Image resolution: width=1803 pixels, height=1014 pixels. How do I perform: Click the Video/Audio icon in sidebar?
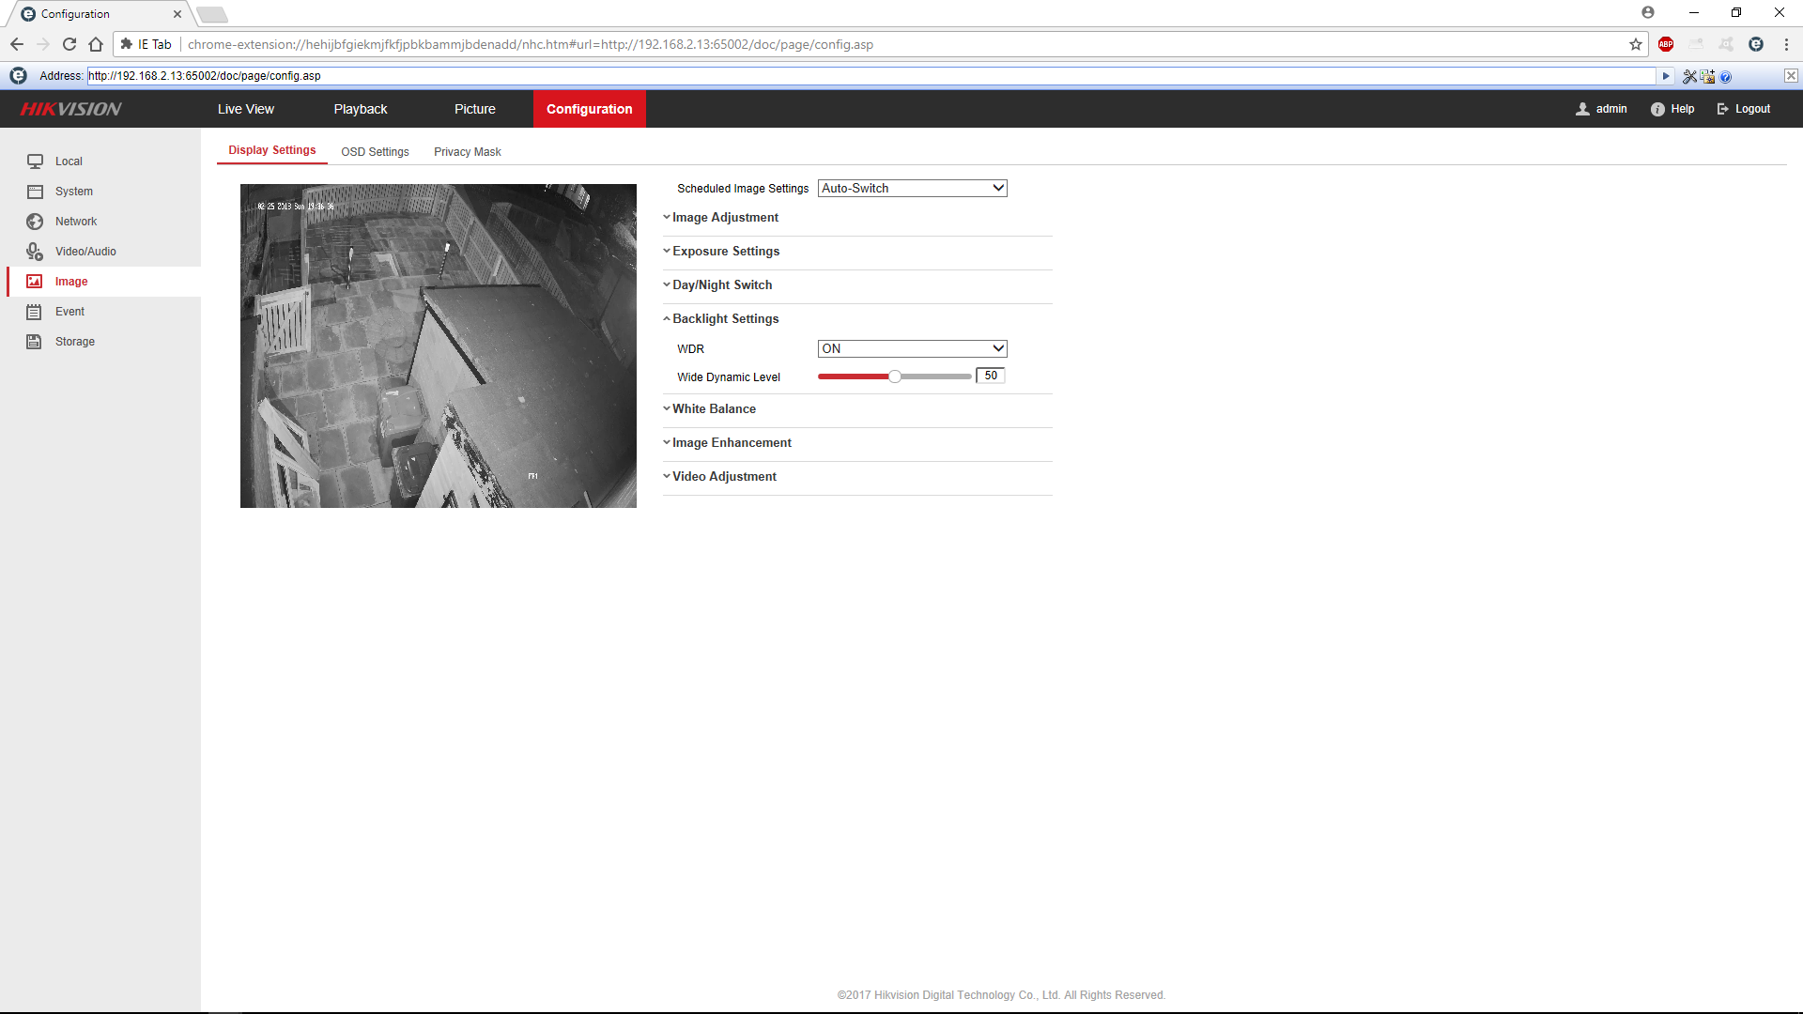click(35, 252)
